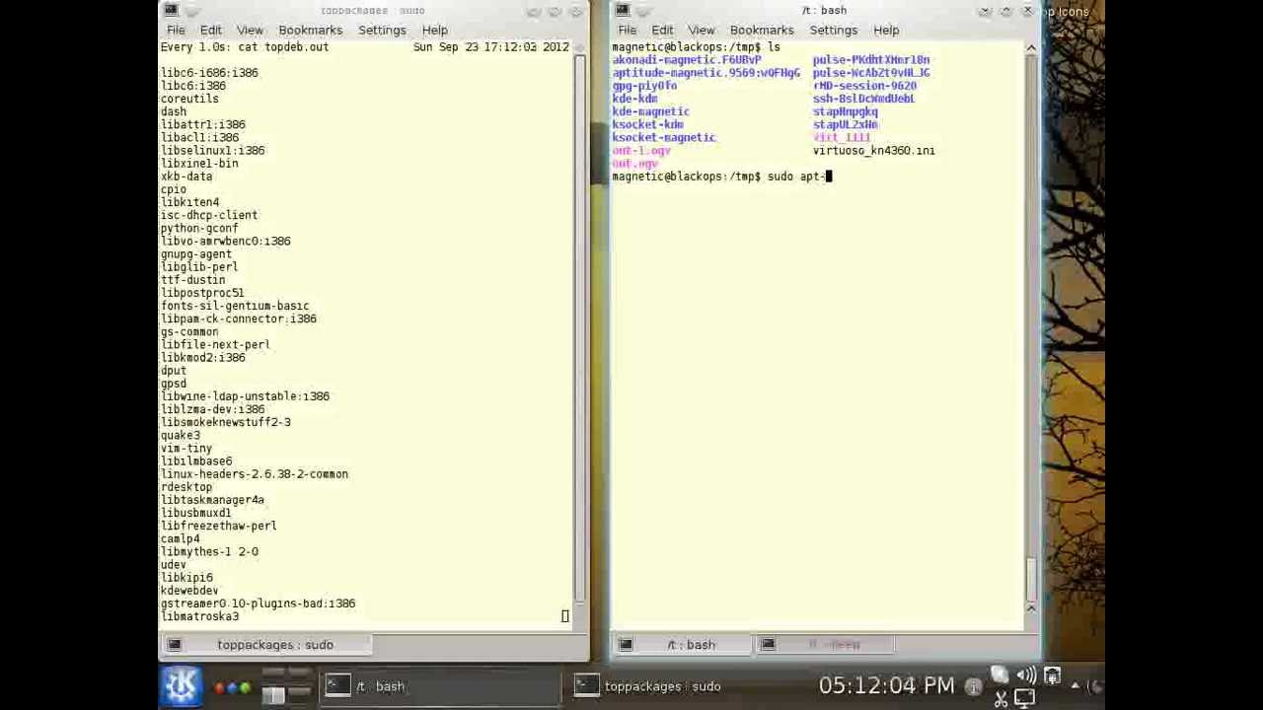Select the '/t : bash' Konsole tab
The image size is (1263, 710).
pos(681,645)
